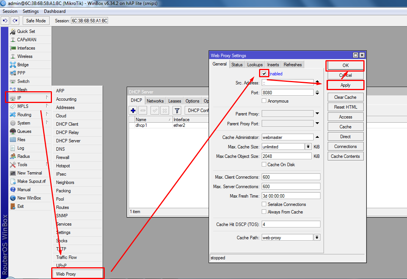Click the Clear Cache button
407x279 pixels.
coord(346,97)
